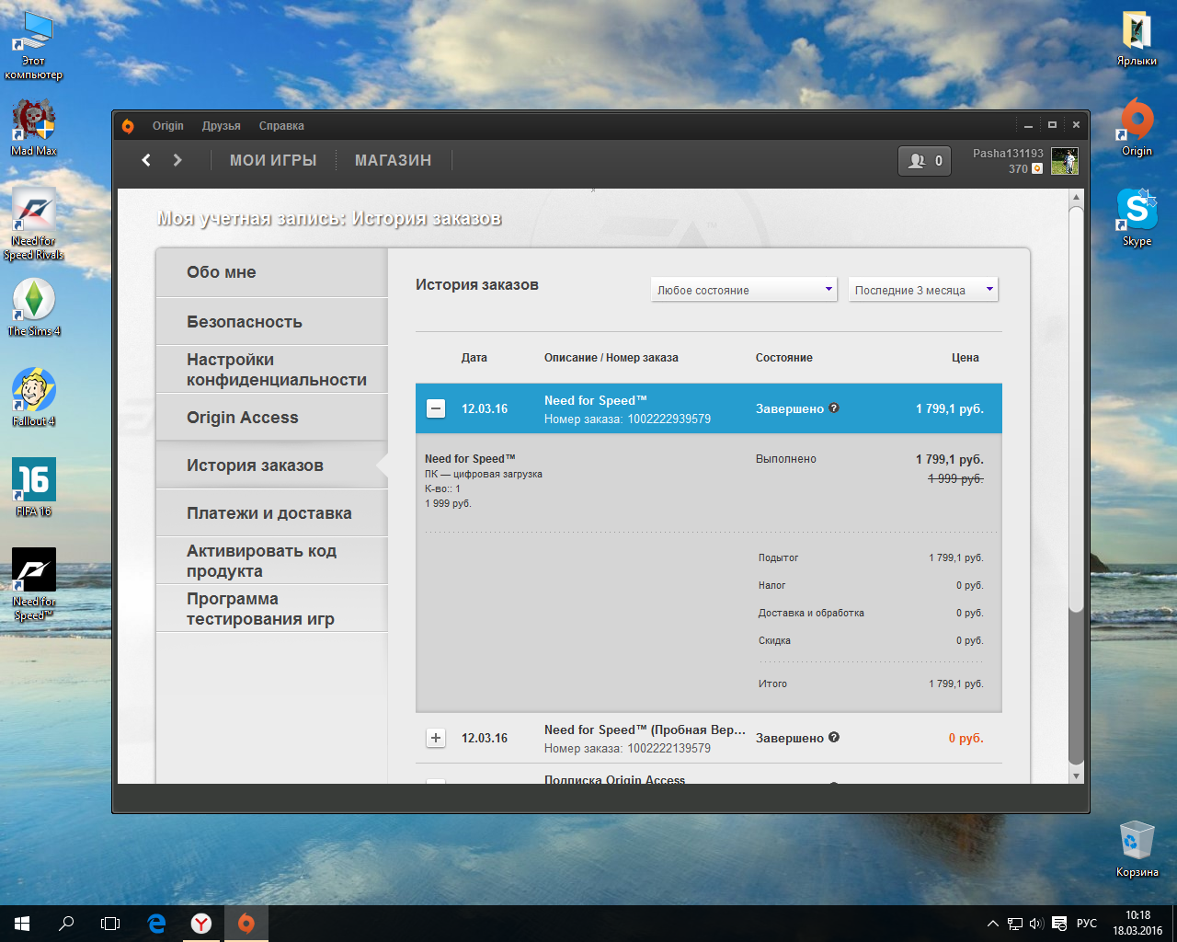The height and width of the screenshot is (942, 1177).
Task: Open Origin desktop shortcut
Action: [x=1137, y=128]
